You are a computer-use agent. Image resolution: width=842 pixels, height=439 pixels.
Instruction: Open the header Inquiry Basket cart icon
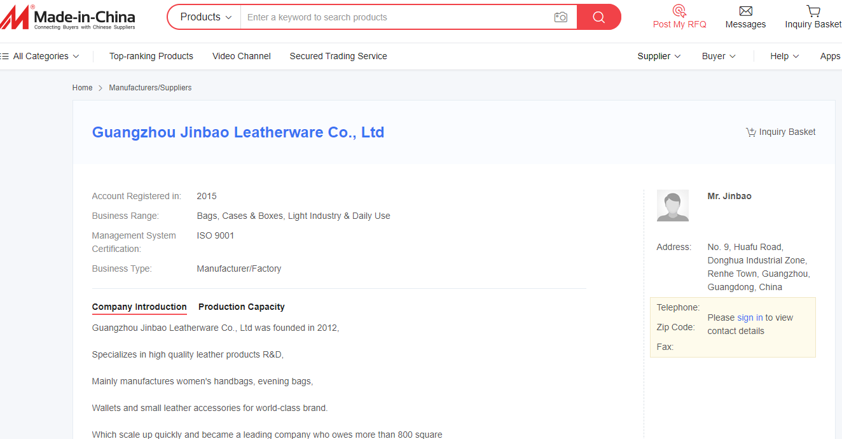point(813,11)
